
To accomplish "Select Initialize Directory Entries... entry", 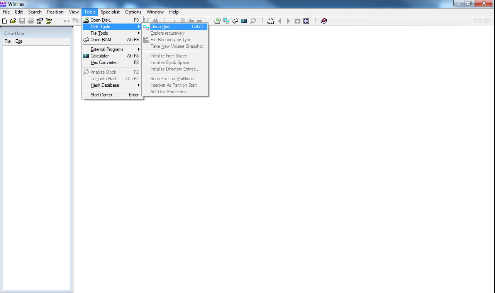I will click(175, 69).
